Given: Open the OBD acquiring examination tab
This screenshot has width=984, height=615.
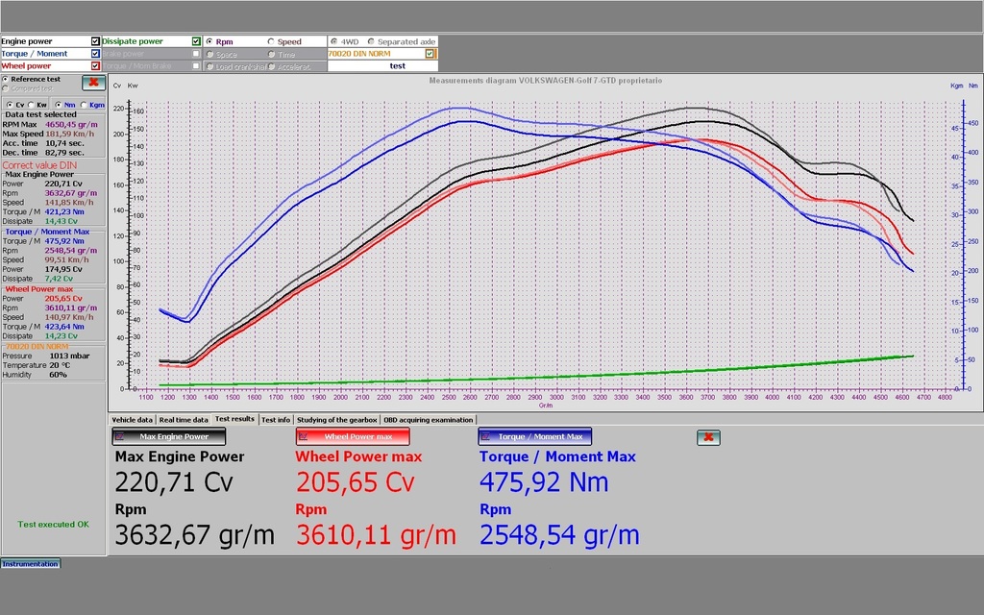Looking at the screenshot, I should [428, 420].
